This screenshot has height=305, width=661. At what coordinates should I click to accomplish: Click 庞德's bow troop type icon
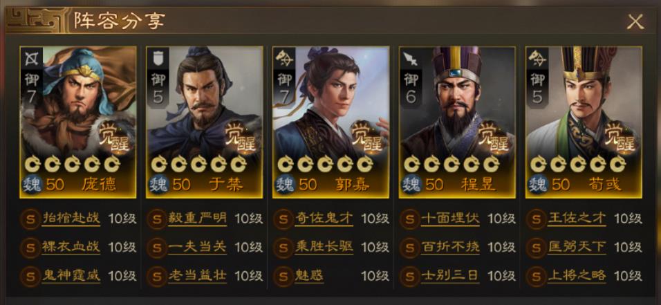coord(32,59)
